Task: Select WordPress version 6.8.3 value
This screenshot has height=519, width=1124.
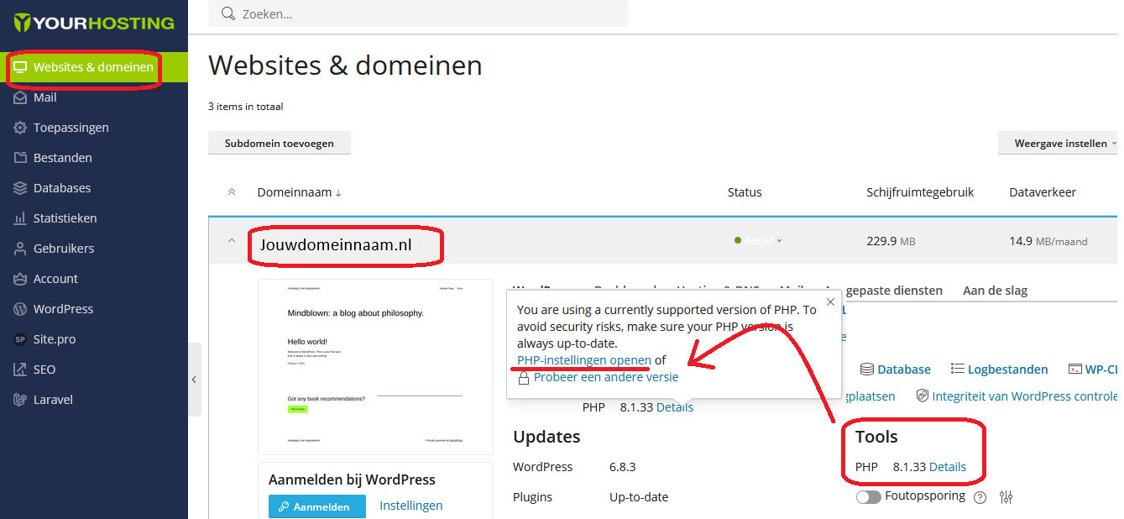Action: pyautogui.click(x=624, y=467)
